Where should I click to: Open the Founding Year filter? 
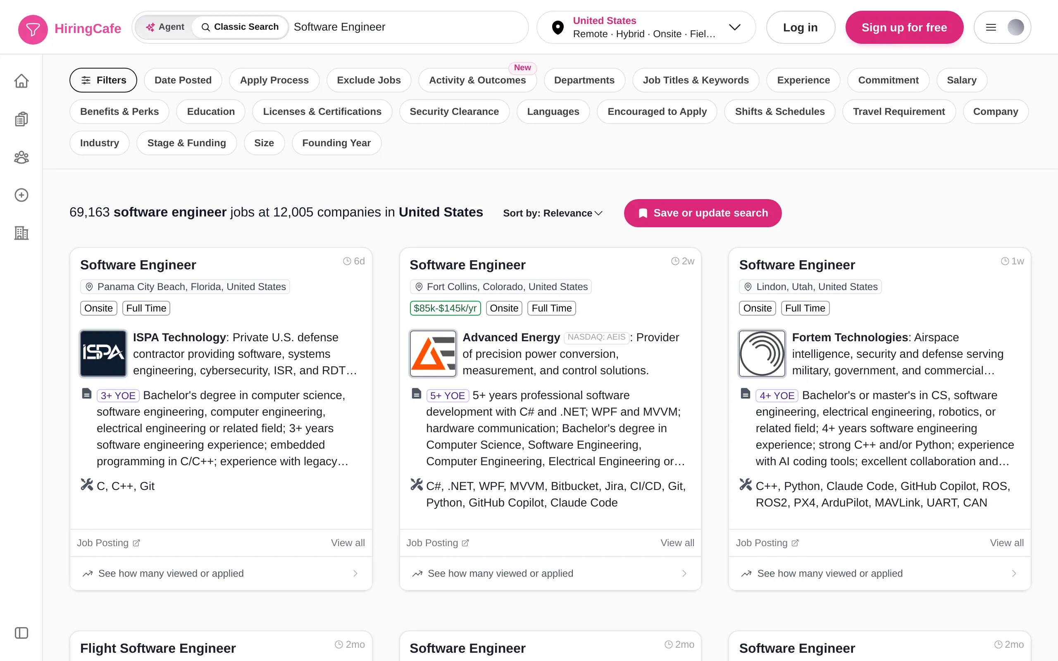point(336,143)
